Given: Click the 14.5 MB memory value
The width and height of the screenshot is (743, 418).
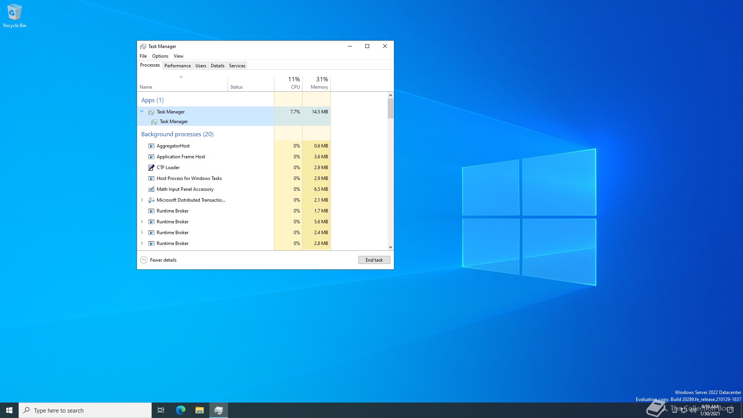Looking at the screenshot, I should tap(320, 112).
